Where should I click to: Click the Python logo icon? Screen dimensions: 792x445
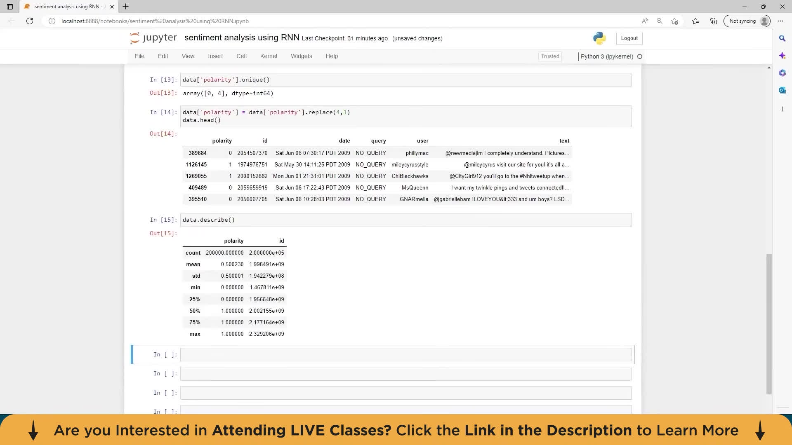pos(599,38)
